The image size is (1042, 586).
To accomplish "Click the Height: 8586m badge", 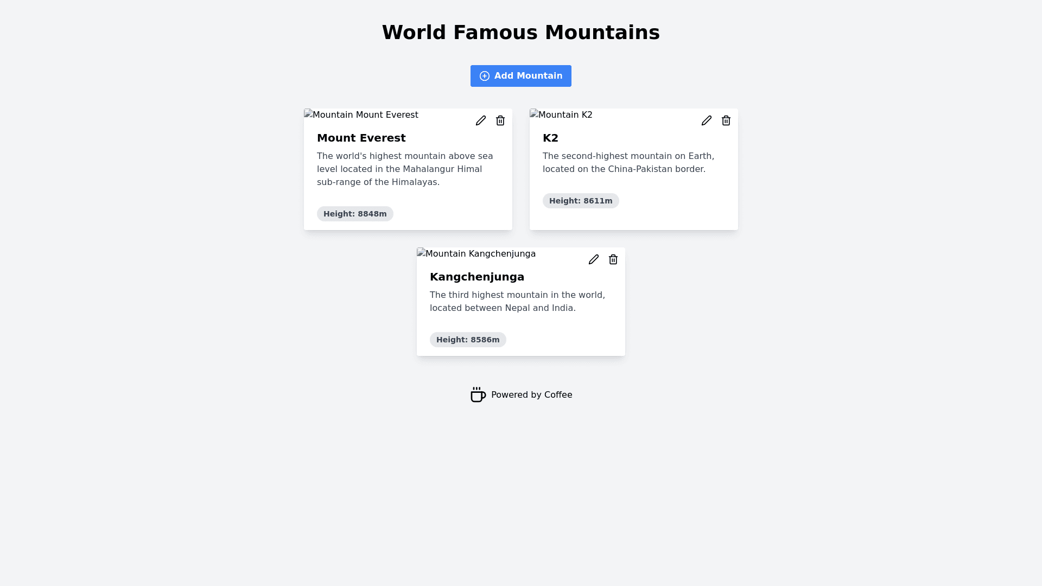I will click(468, 340).
